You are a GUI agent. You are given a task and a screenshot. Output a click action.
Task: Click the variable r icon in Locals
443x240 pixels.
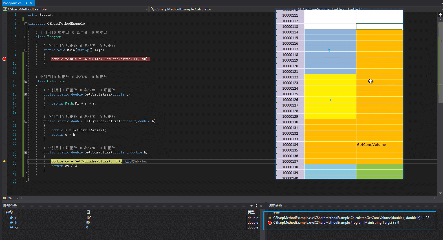[x=11, y=218]
